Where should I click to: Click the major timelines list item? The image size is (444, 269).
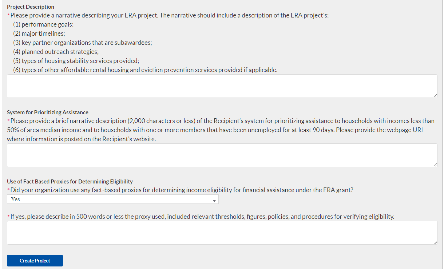(39, 33)
